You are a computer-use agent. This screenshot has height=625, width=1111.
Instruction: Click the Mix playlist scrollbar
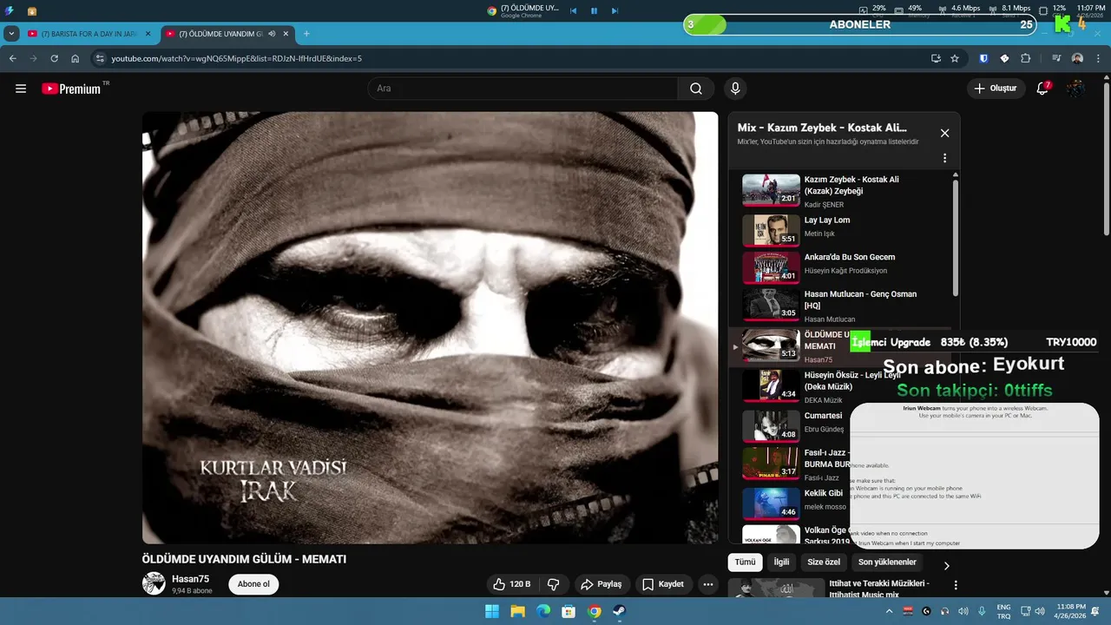[956, 236]
